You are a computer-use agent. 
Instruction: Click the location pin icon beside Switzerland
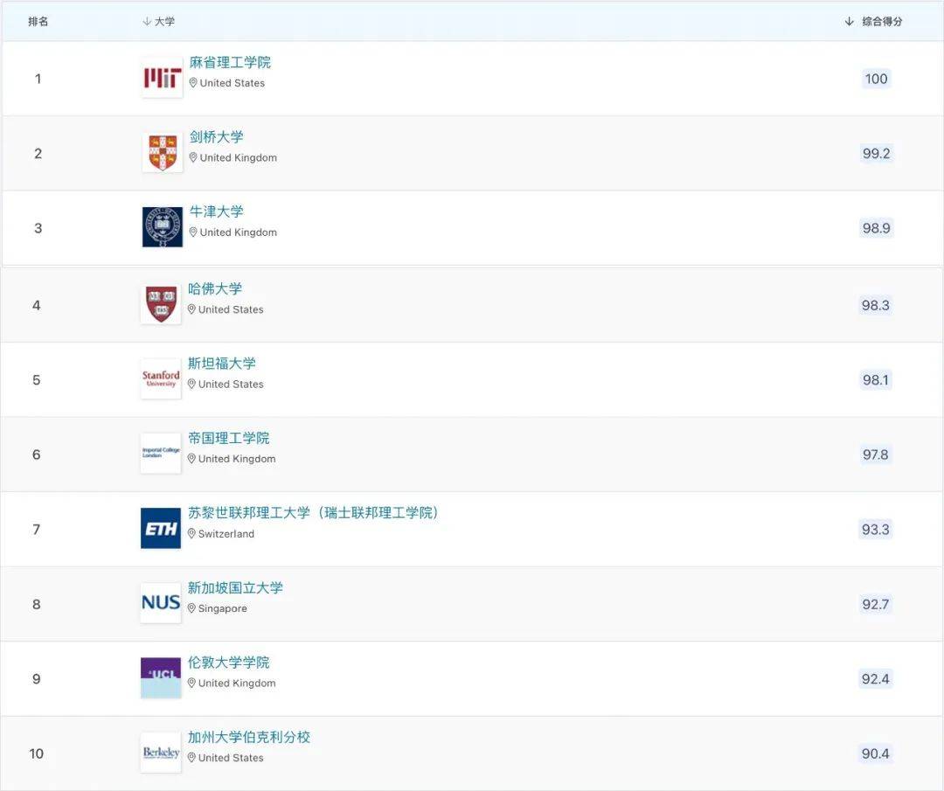point(191,533)
